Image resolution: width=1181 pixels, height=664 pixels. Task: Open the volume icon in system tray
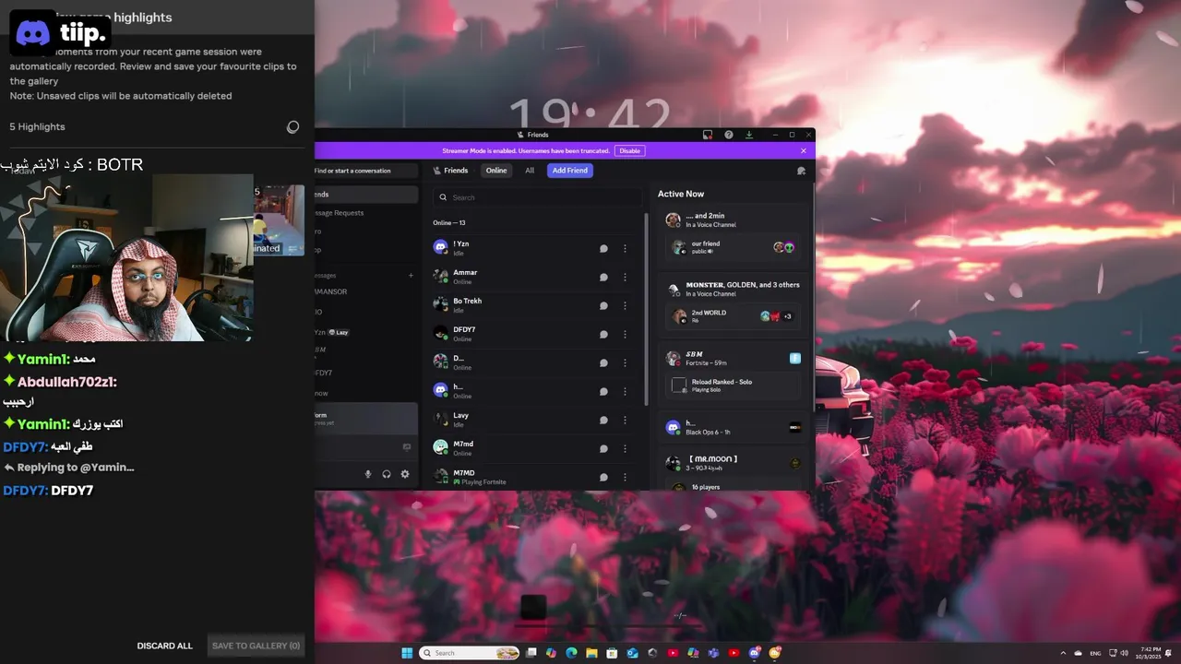pyautogui.click(x=1125, y=653)
